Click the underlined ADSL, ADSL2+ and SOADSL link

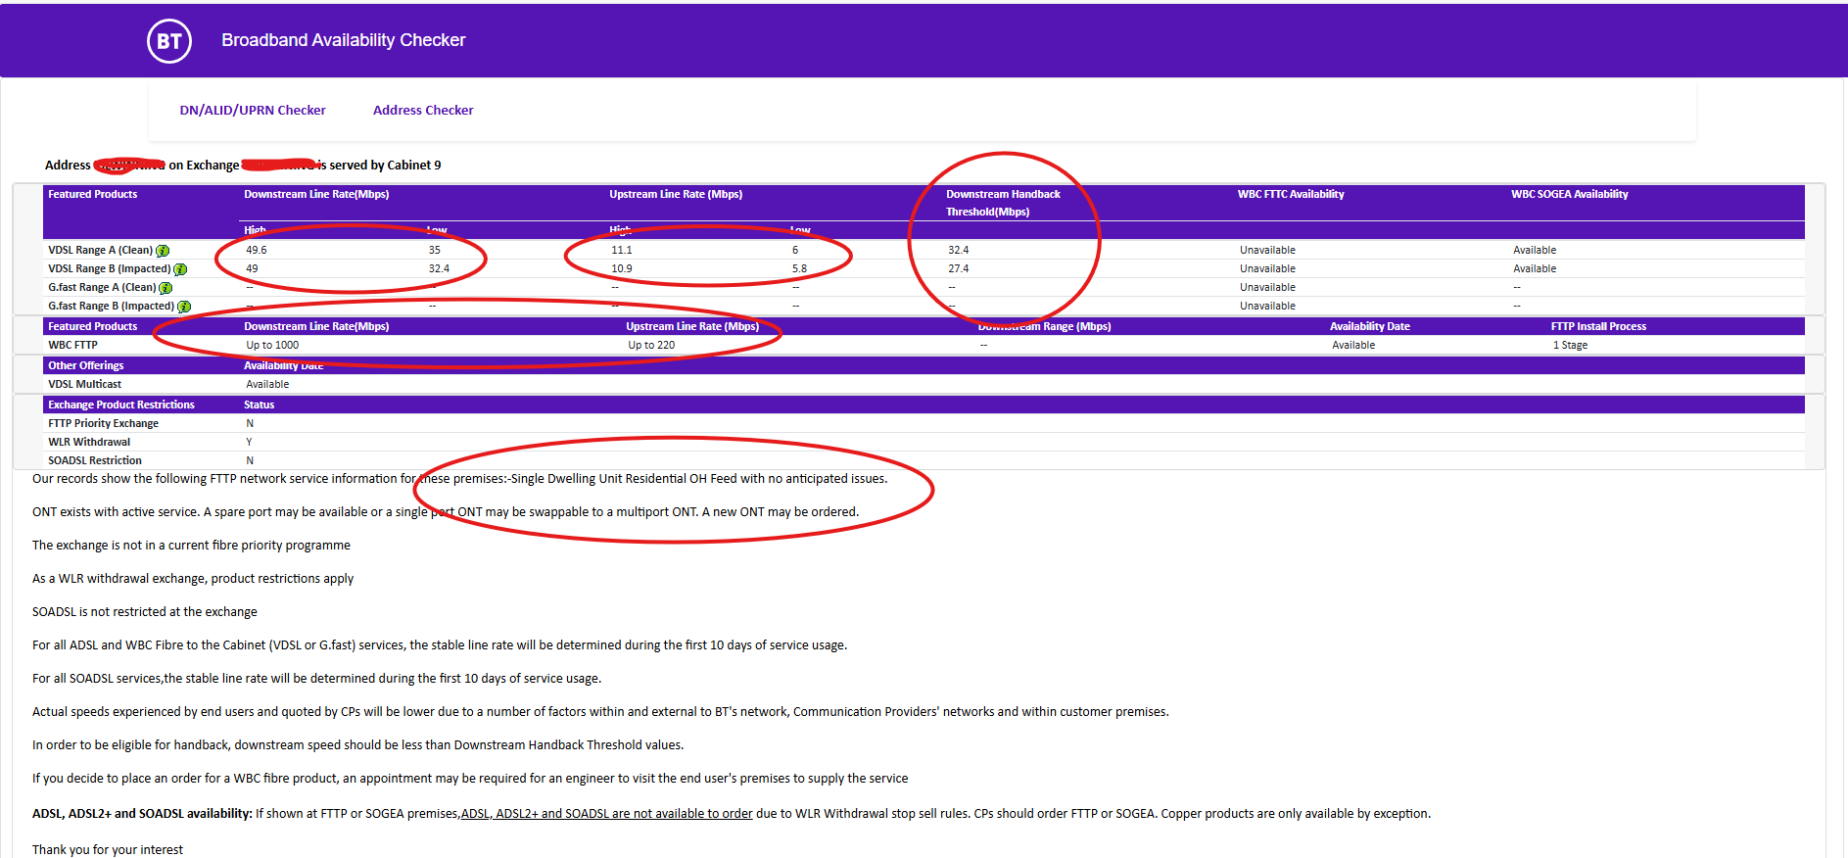tap(606, 814)
